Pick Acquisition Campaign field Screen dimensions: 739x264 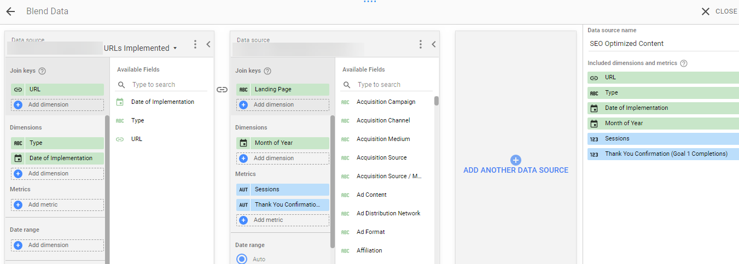tap(386, 102)
